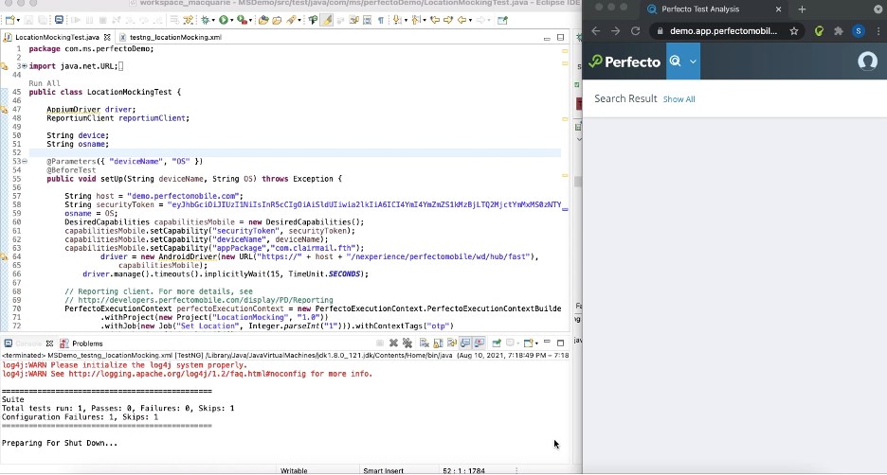Reload the Chrome page
Viewport: 887px width, 475px height.
tap(635, 31)
